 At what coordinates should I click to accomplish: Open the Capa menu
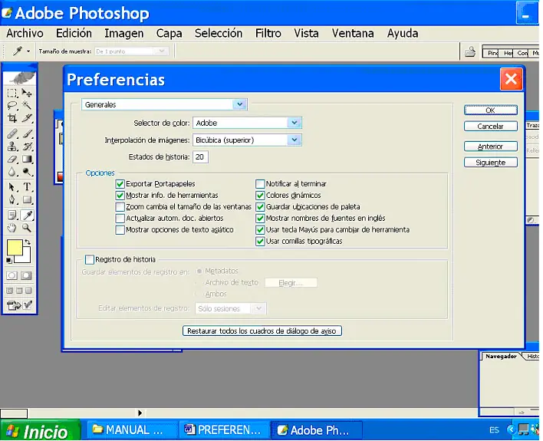pyautogui.click(x=169, y=33)
